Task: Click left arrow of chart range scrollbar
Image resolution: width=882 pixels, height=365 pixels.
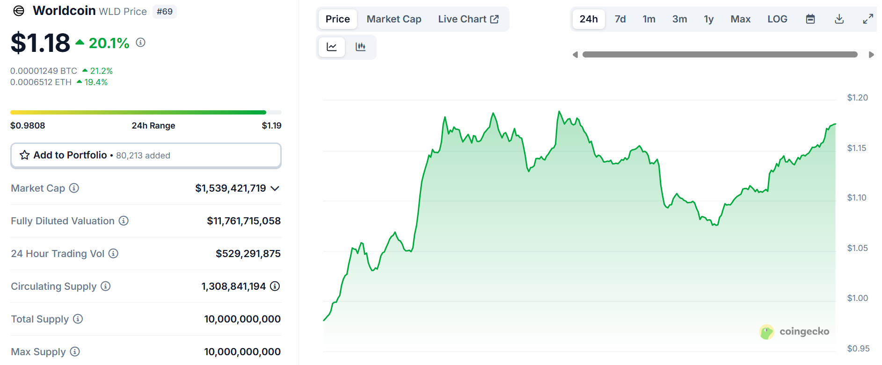Action: (x=576, y=55)
